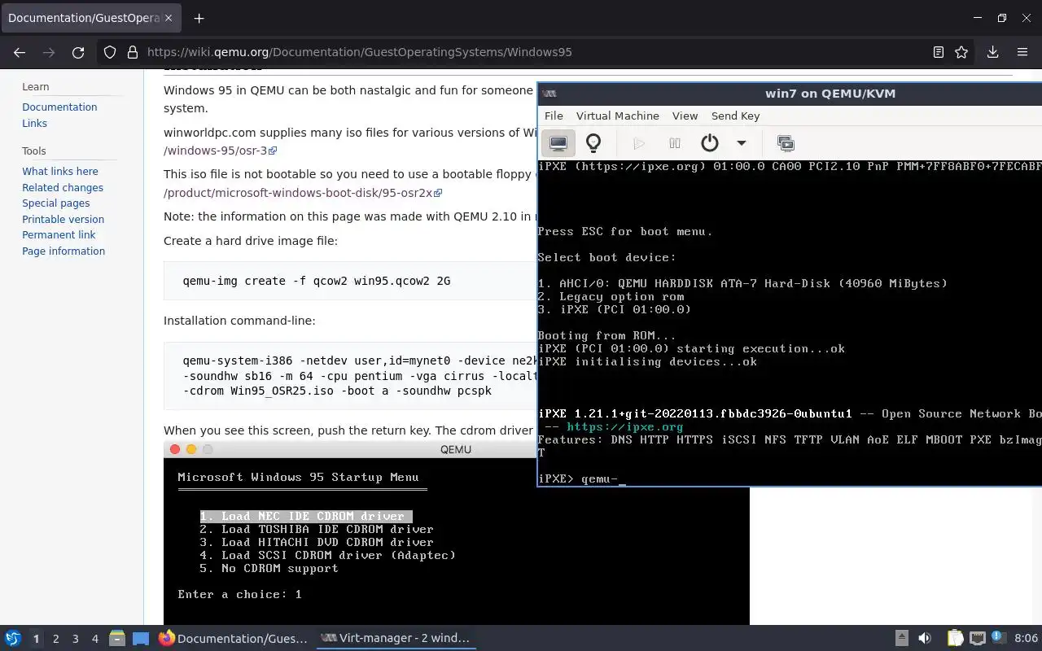Open the Documentation sidebar link

59,107
